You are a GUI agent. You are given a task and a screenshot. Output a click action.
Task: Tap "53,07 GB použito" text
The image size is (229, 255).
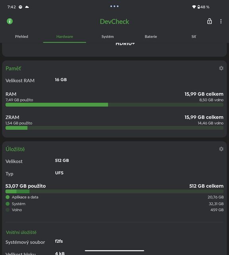point(25,186)
